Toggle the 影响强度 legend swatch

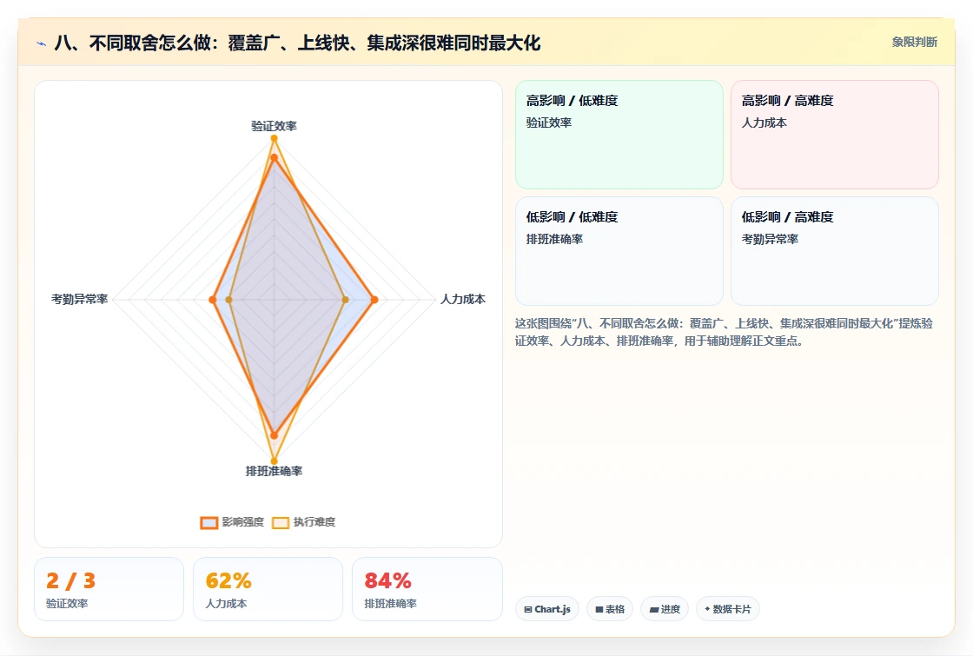pos(209,522)
